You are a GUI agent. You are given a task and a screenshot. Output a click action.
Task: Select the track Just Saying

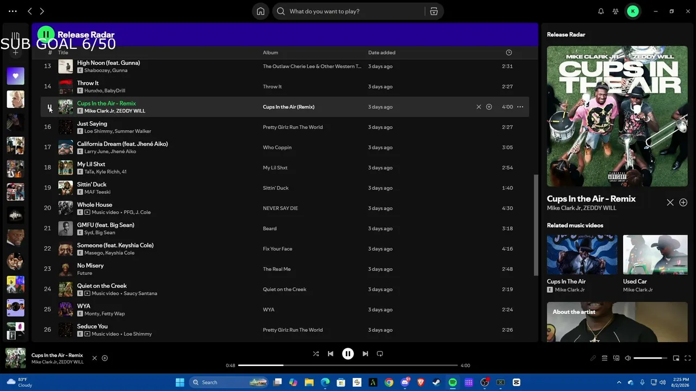(92, 124)
